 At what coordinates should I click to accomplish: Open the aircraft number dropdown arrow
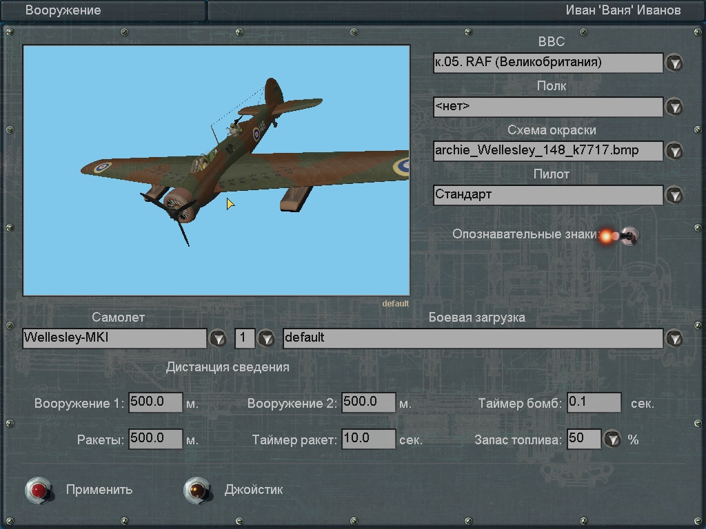pyautogui.click(x=265, y=338)
